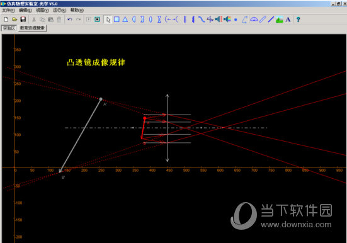
Task: Select the arrow pointer tool
Action: coord(108,20)
